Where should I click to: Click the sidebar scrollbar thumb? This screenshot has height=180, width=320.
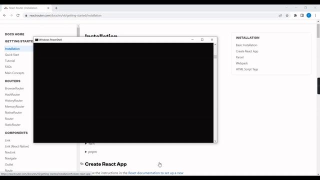click(x=78, y=32)
